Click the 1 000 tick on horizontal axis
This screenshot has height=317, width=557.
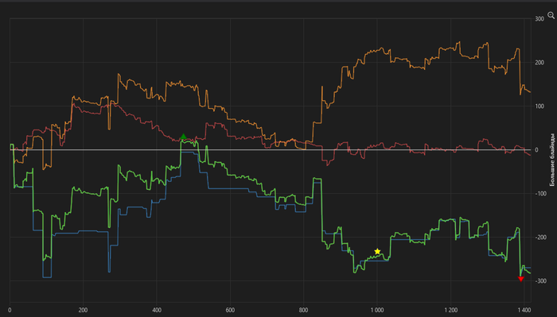pos(377,311)
